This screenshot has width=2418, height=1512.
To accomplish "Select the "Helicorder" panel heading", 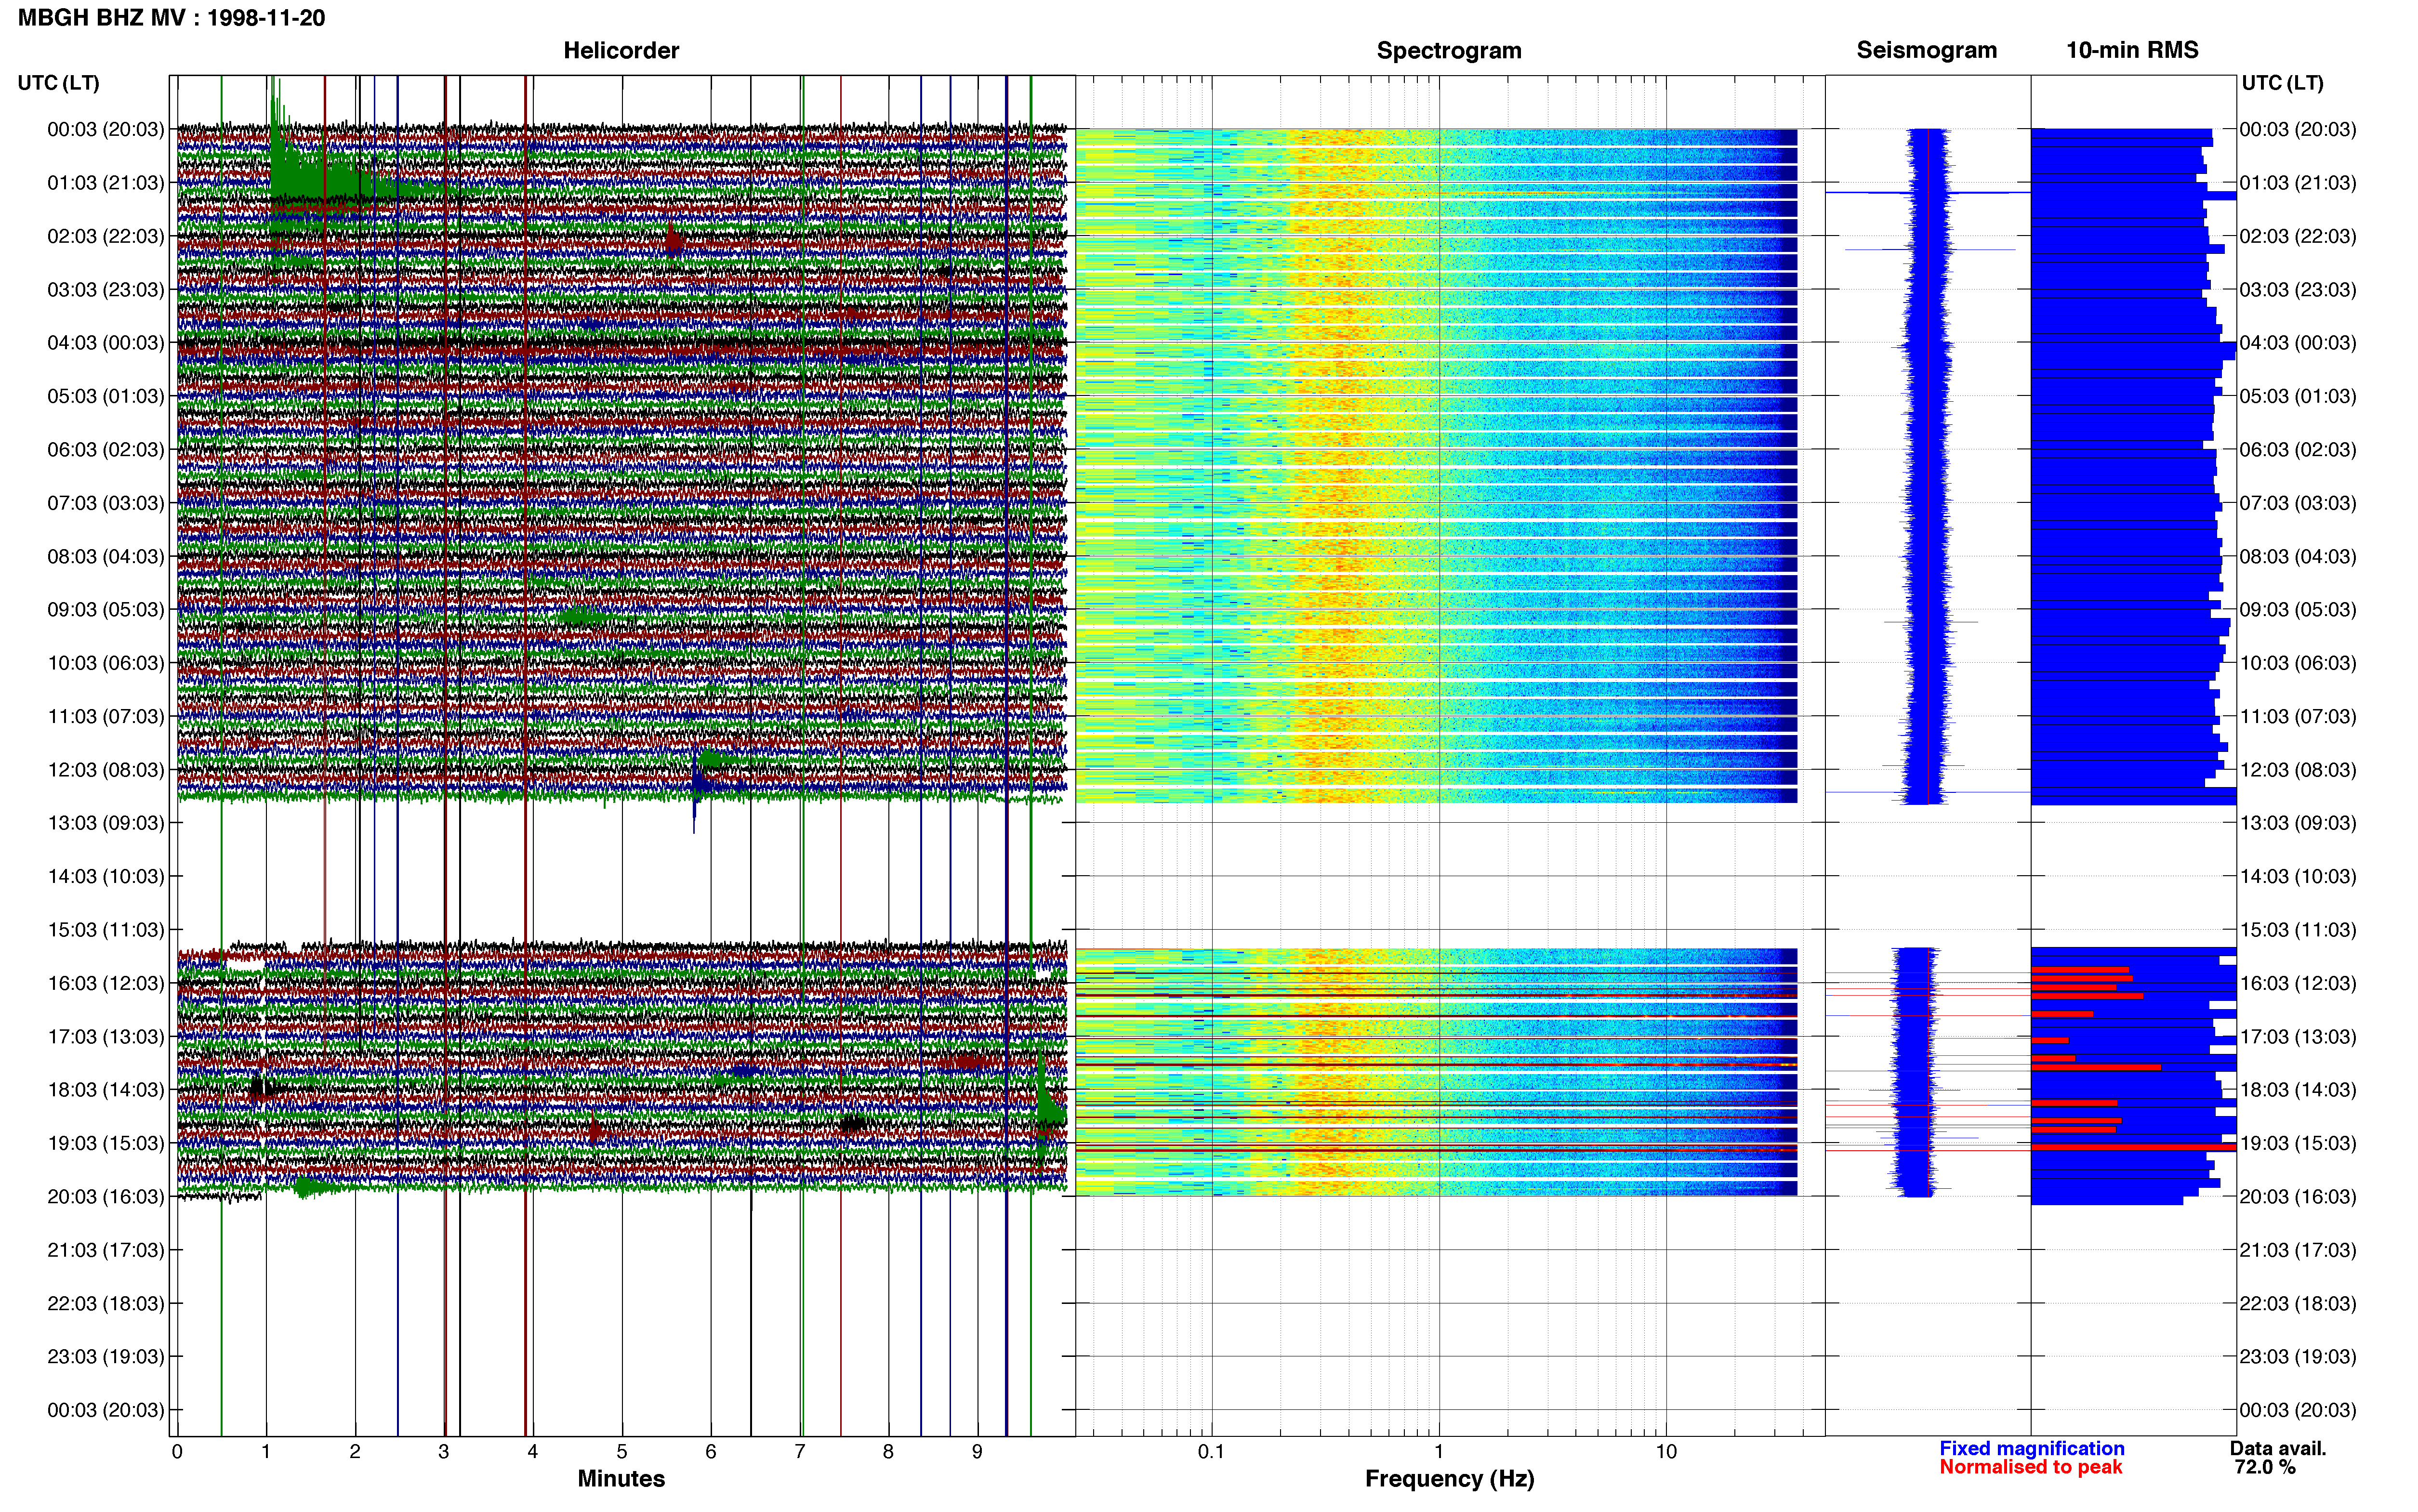I will pos(621,50).
